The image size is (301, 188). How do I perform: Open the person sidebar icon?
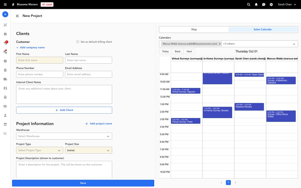[5, 115]
